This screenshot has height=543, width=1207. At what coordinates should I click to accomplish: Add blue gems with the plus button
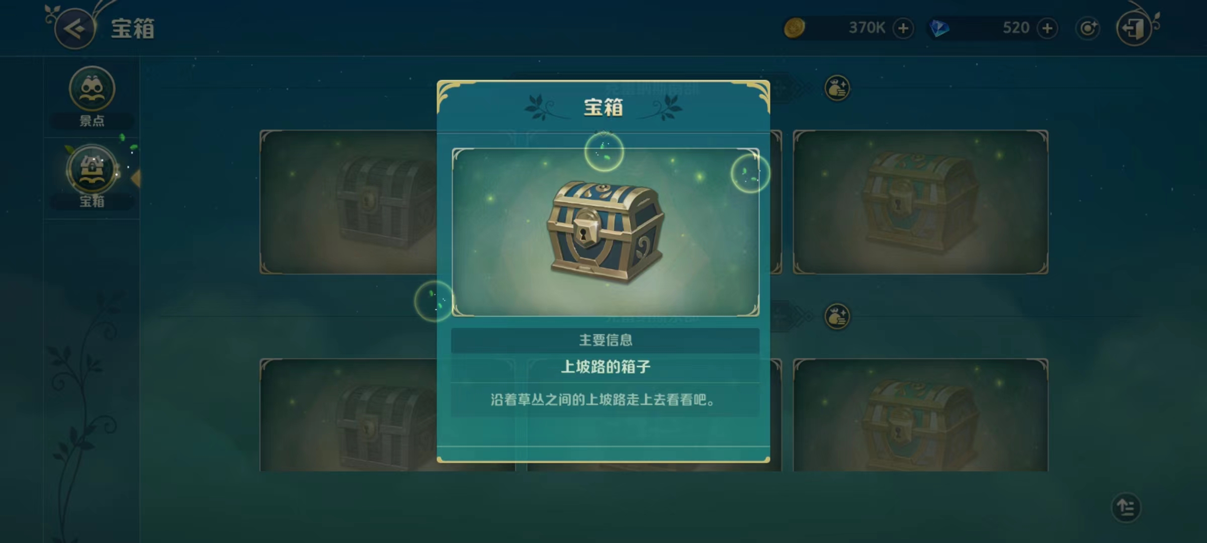pyautogui.click(x=1048, y=28)
